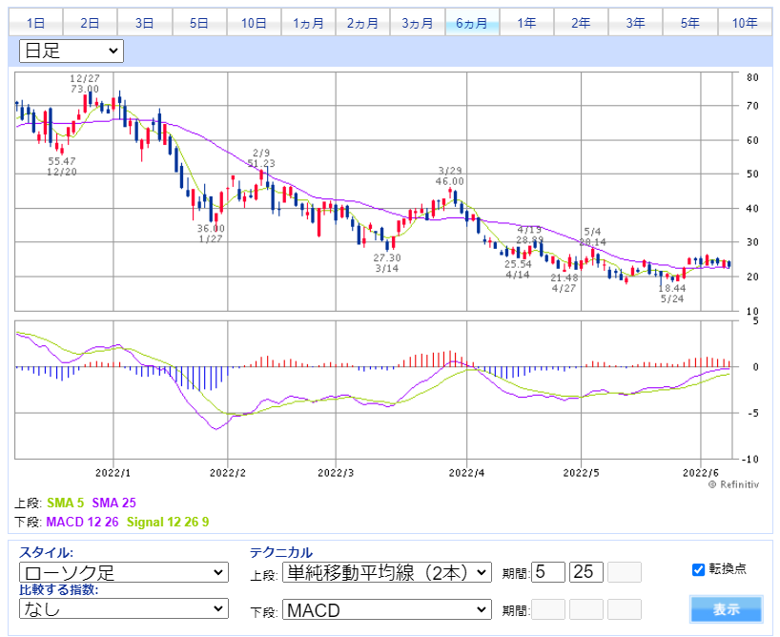Expand the MACD lower technical dropdown
780x637 pixels.
[x=387, y=609]
